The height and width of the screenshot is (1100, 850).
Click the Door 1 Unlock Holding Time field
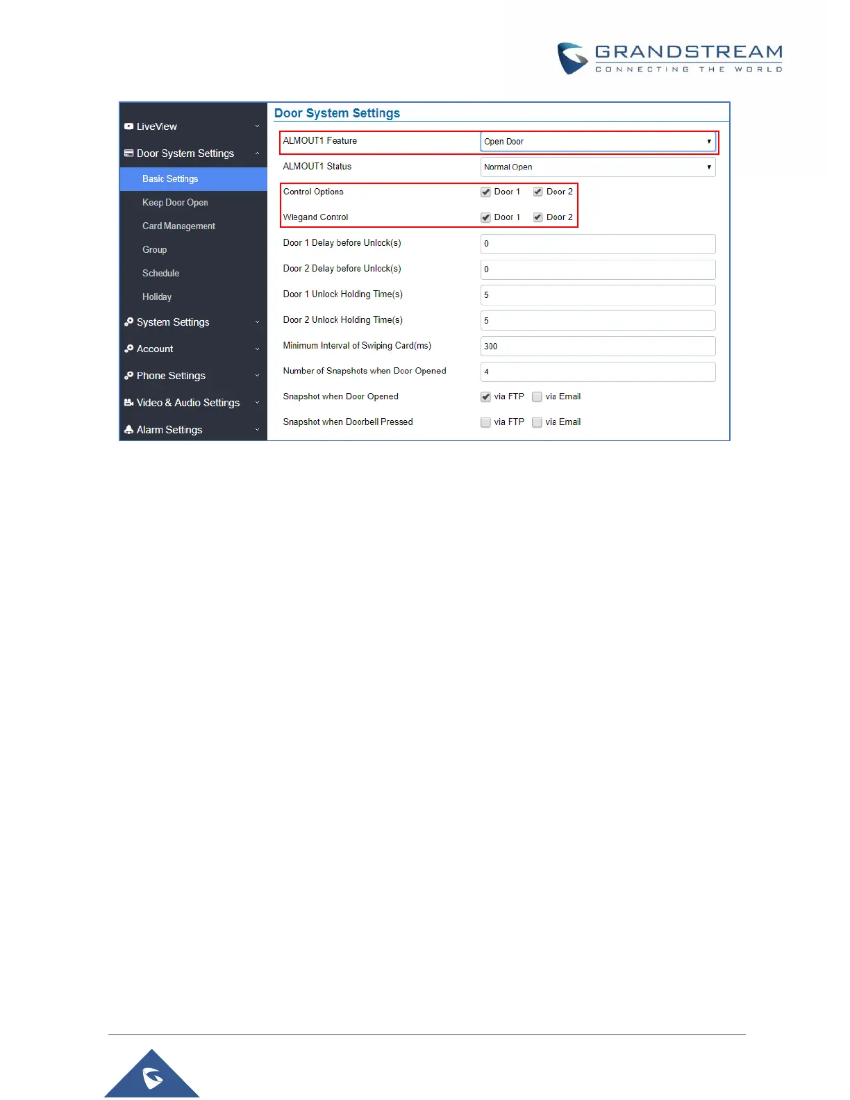pyautogui.click(x=598, y=295)
